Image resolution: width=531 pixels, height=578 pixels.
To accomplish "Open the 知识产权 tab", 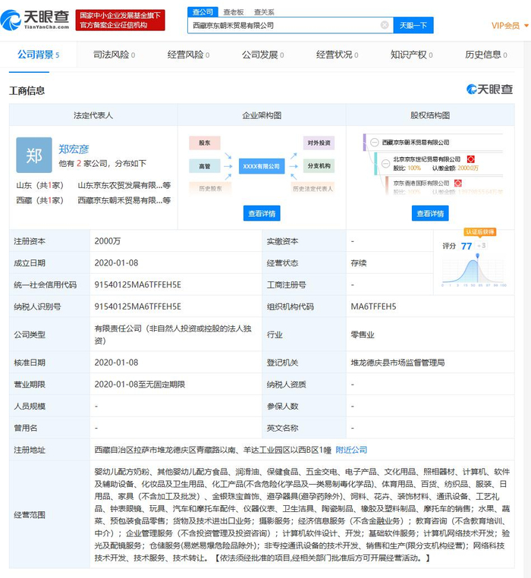I will pyautogui.click(x=411, y=55).
